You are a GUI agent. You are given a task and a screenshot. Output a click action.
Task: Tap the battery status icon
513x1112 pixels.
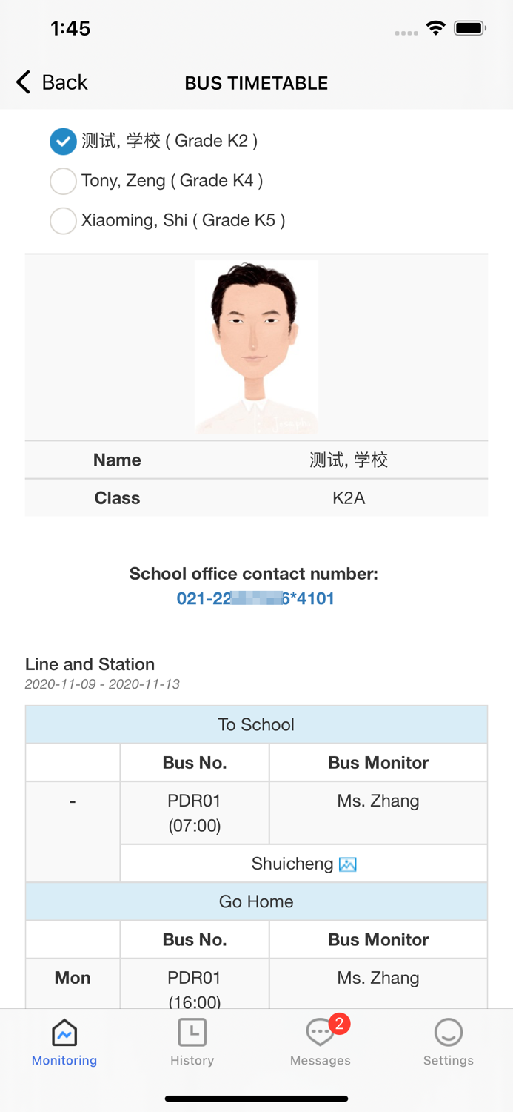tap(469, 29)
